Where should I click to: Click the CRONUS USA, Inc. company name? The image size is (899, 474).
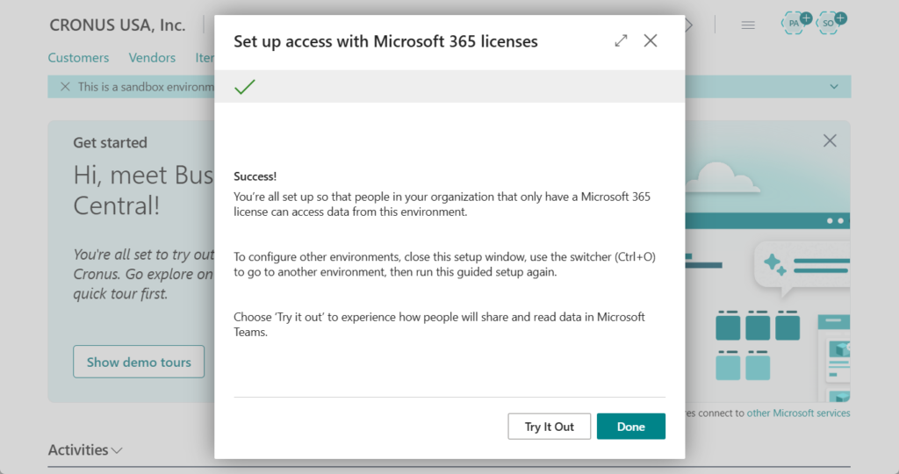pyautogui.click(x=117, y=25)
